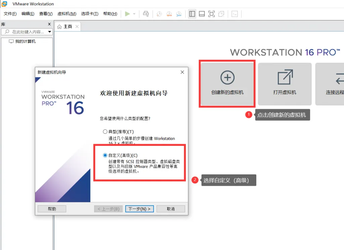Click the 创建新的虚拟机 tile
The height and width of the screenshot is (250, 344).
[227, 84]
